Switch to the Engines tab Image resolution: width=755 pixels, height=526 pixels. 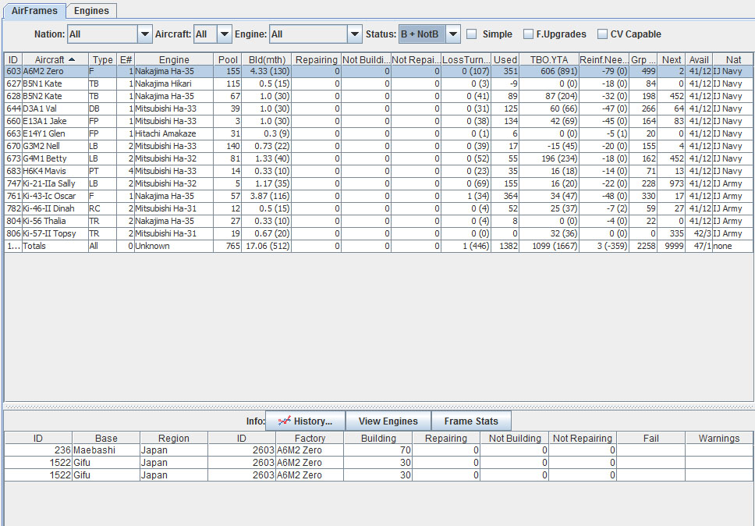pyautogui.click(x=91, y=11)
